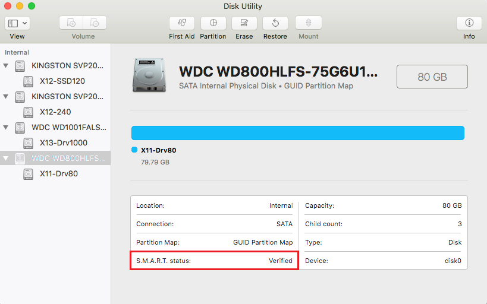Open the Info panel button
The image size is (487, 304).
[469, 23]
